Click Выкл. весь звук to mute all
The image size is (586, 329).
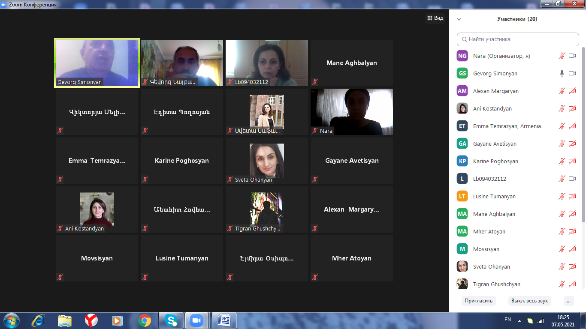(529, 301)
